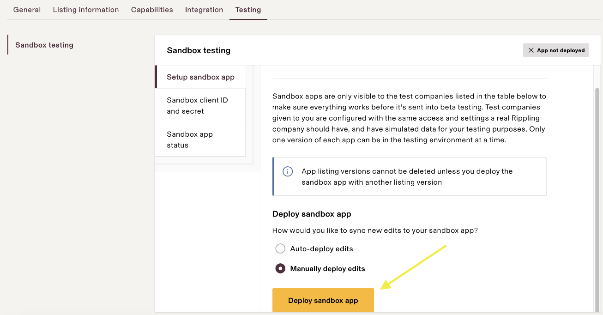Click the info icon in the notice
Screen dimensions: 603x315
coord(288,171)
